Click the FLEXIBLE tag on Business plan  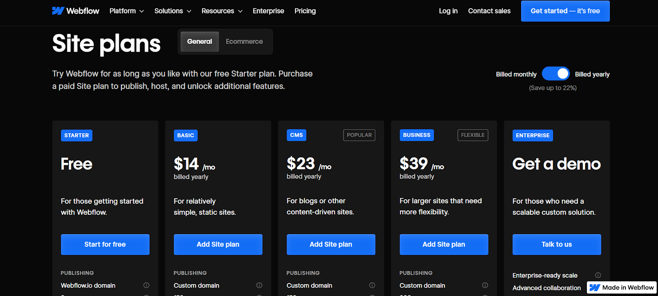(473, 135)
